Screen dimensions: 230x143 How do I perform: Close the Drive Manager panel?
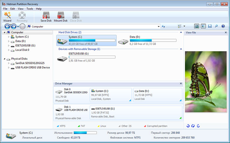(181, 84)
